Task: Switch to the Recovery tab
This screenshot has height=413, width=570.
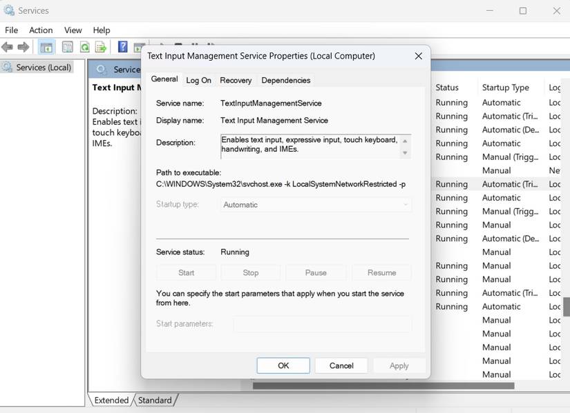Action: (x=236, y=80)
